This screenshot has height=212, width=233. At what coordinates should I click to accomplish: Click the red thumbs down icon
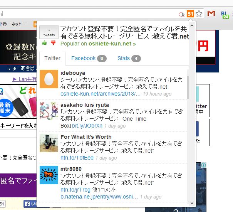point(53,43)
